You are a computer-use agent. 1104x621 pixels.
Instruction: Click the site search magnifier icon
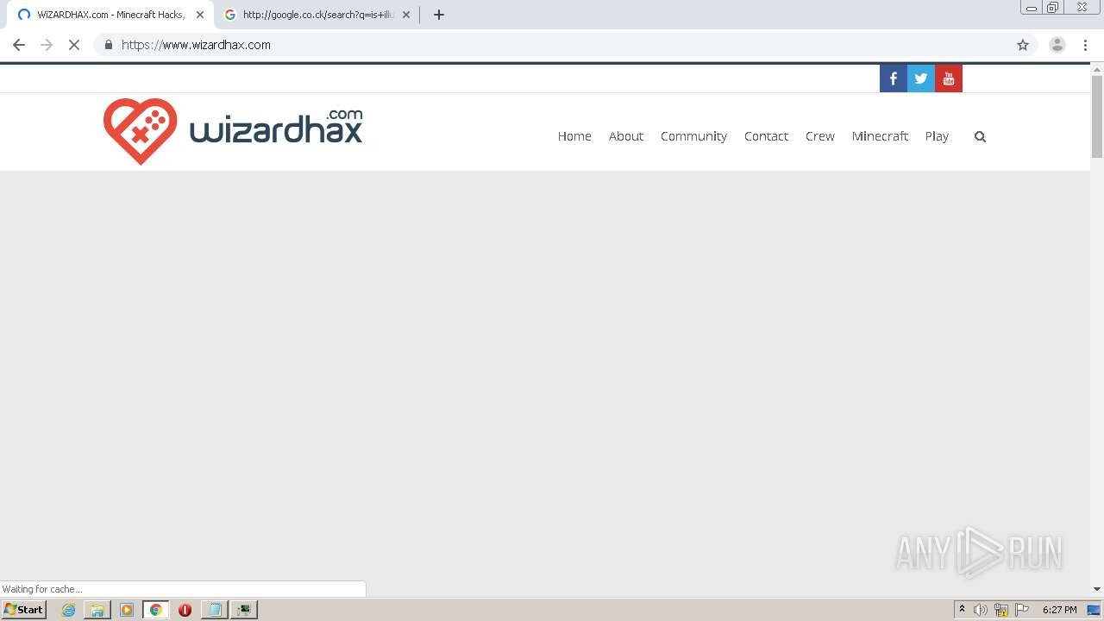pos(980,136)
